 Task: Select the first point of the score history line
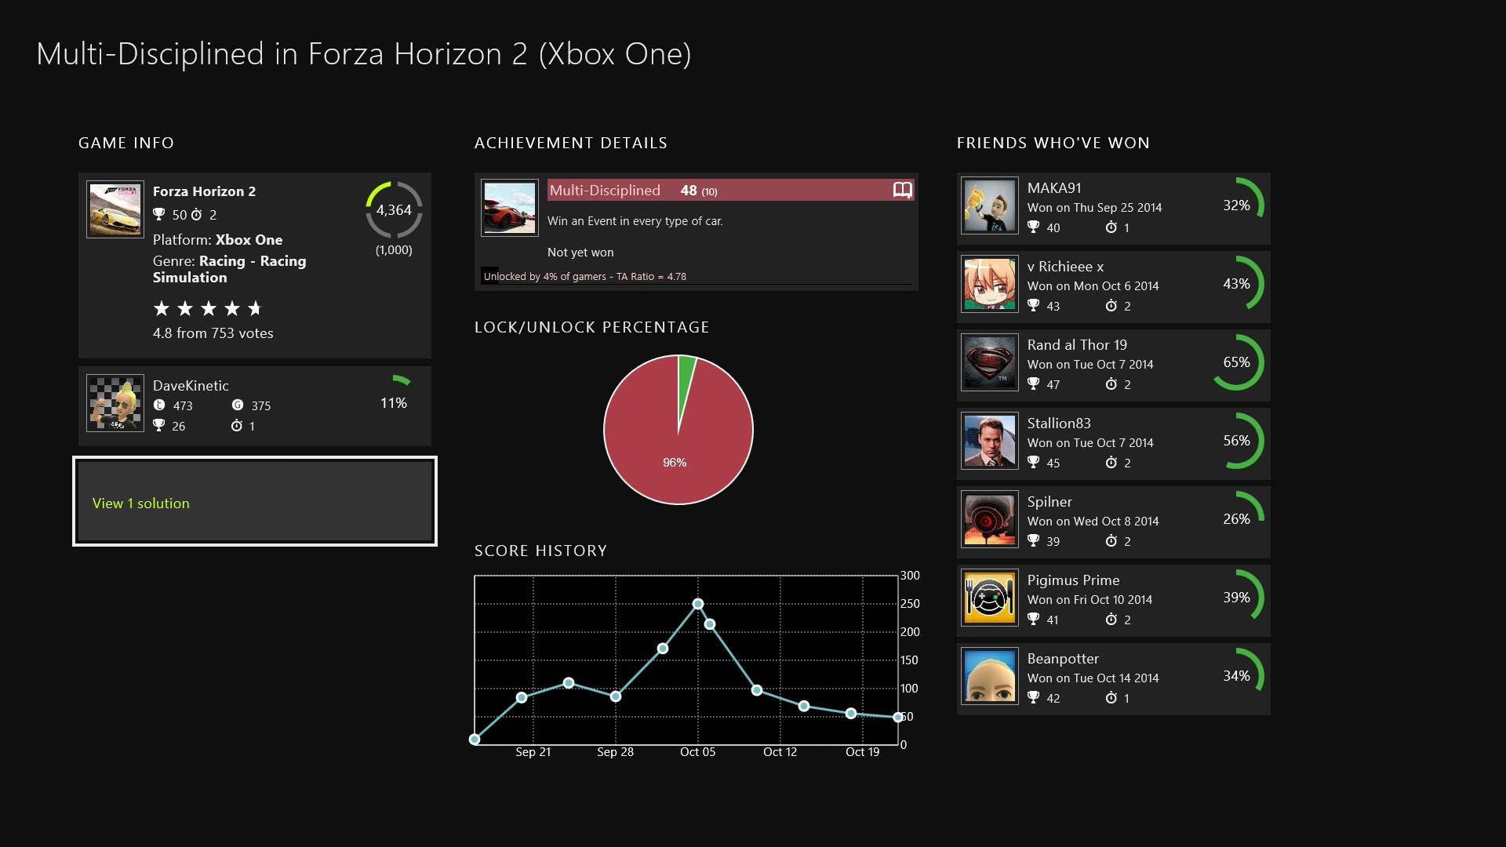[475, 740]
